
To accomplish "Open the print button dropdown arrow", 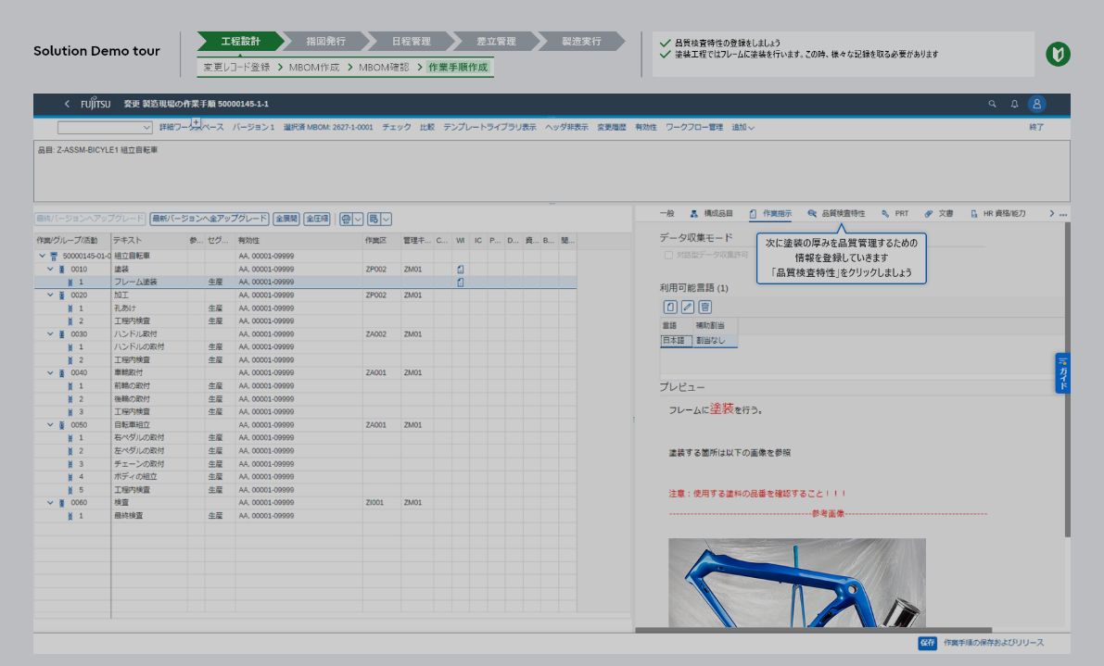I will (x=358, y=219).
